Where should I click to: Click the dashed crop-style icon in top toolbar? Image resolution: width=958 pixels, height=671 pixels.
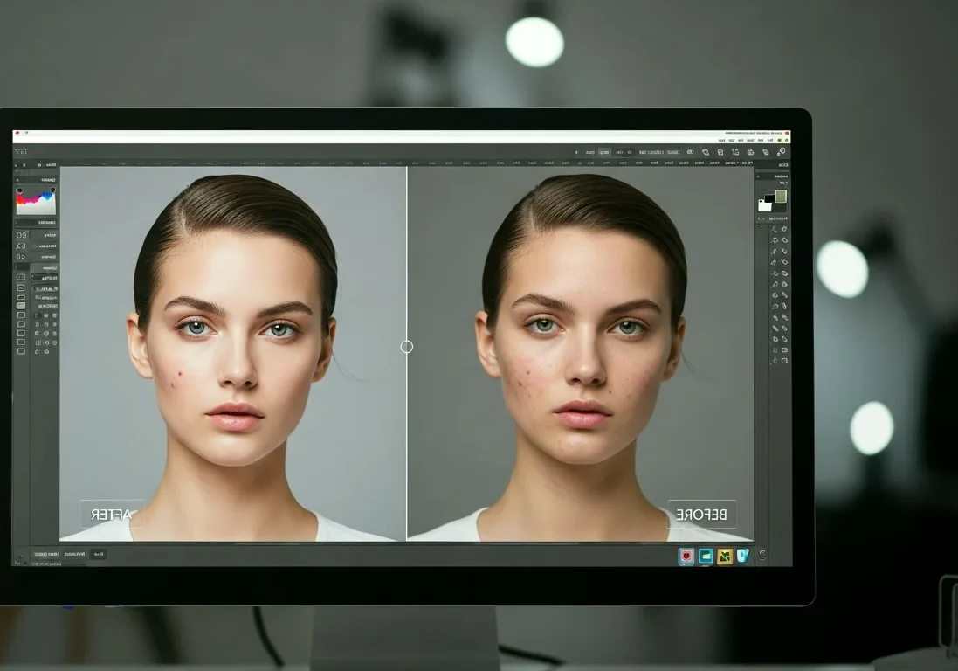click(735, 152)
